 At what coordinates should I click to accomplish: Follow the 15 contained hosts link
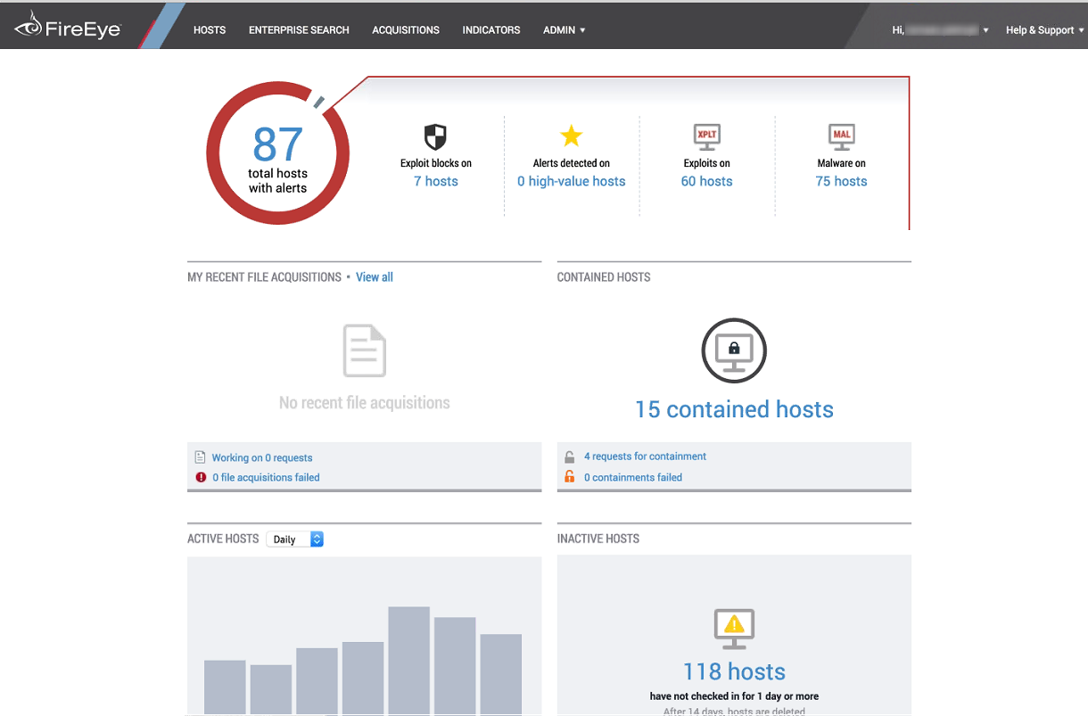click(734, 409)
